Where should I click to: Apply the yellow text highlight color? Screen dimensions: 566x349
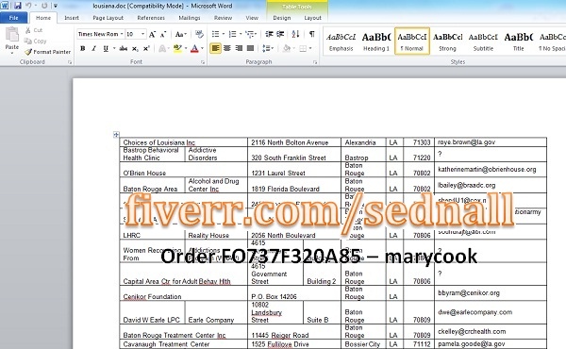[177, 48]
